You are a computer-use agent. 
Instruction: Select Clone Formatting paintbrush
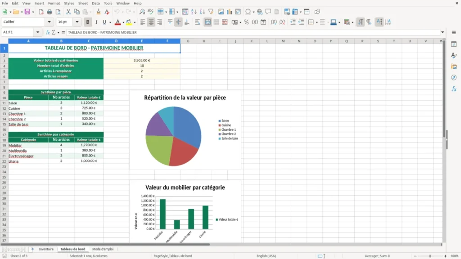click(x=99, y=12)
